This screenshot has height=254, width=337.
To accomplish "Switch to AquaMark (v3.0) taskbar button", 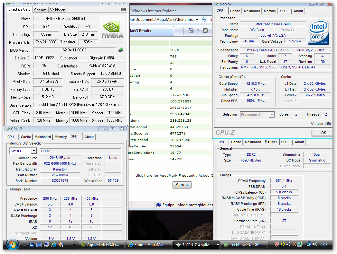I will (x=101, y=245).
